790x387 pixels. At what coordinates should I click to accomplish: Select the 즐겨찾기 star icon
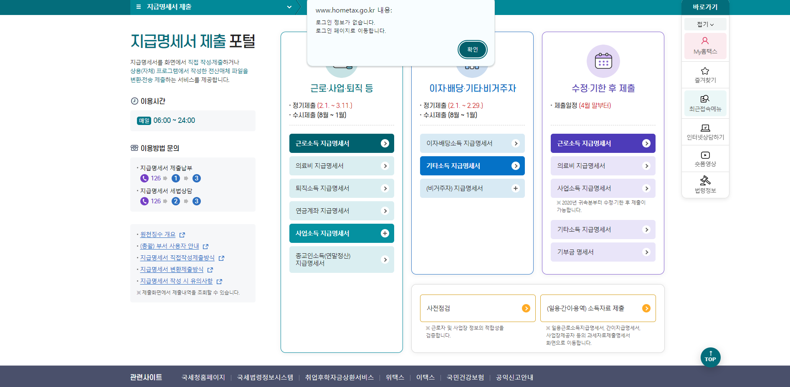coord(705,75)
